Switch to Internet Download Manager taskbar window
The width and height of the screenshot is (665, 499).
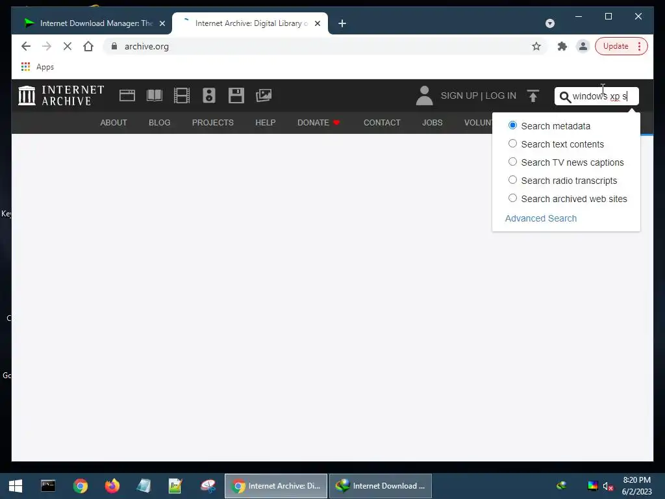click(381, 486)
